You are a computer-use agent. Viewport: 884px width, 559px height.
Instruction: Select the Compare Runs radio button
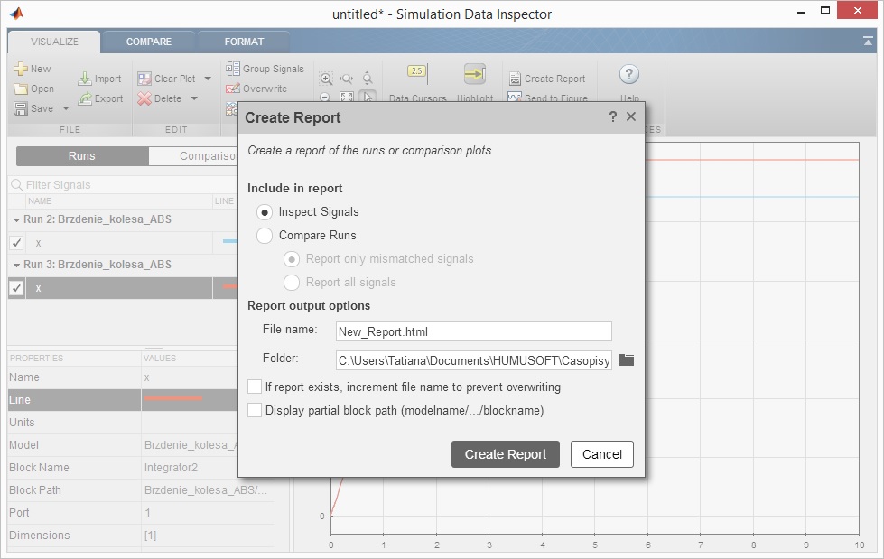coord(264,235)
